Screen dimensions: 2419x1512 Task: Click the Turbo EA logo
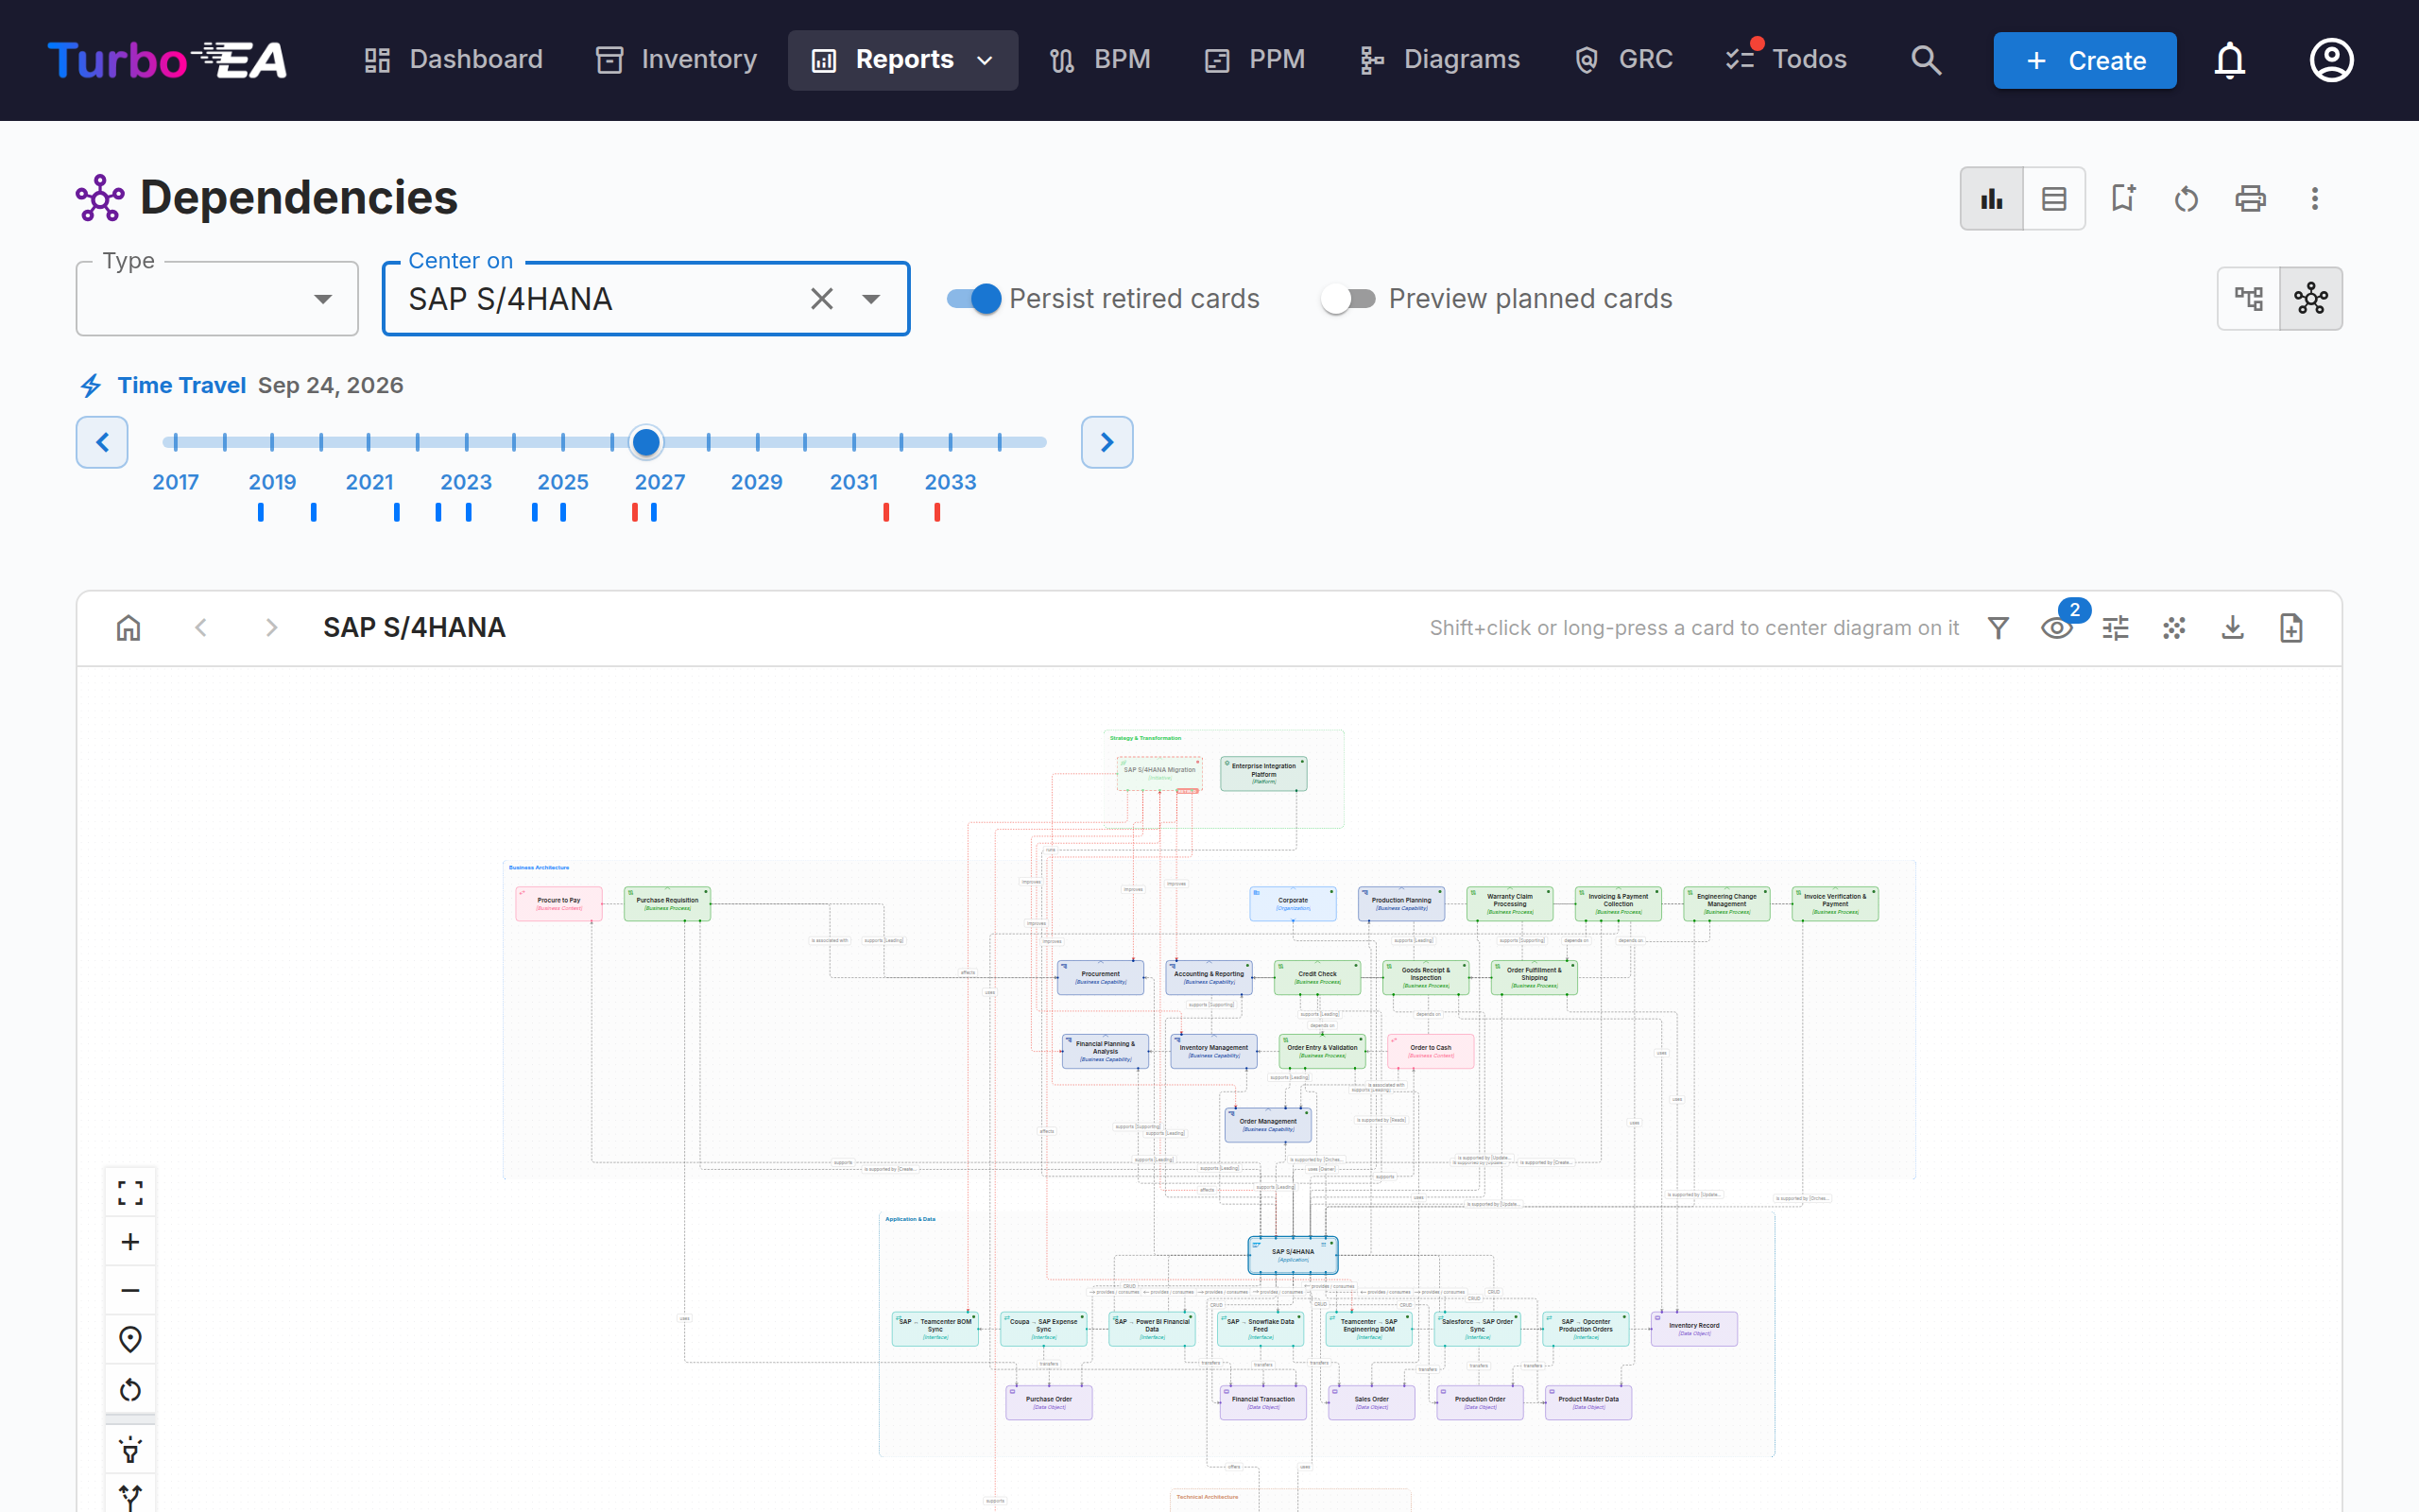click(x=167, y=60)
